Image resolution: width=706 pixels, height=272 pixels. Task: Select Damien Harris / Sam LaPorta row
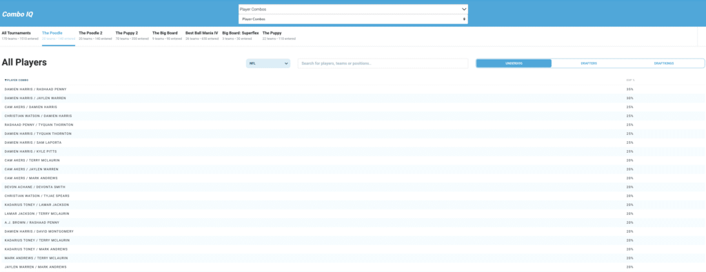pyautogui.click(x=353, y=143)
